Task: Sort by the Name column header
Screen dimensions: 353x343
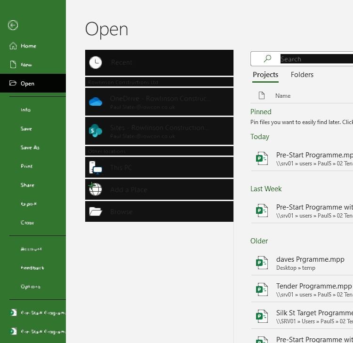Action: 283,96
